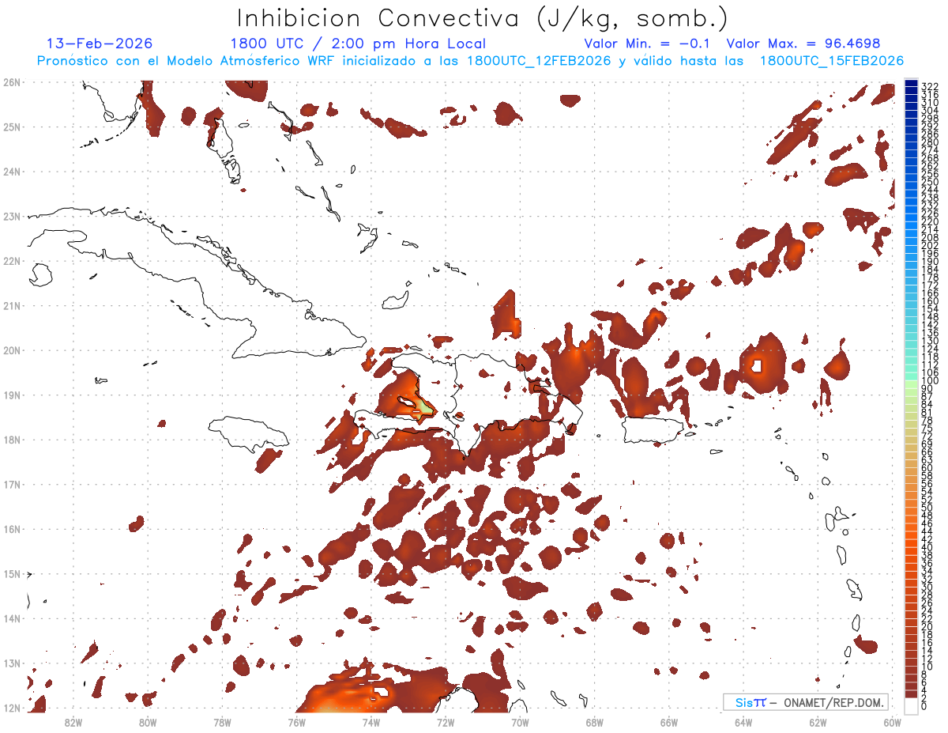Viewport: 948px width, 733px height.
Task: Click the '76W' longitude label
Action: point(297,722)
